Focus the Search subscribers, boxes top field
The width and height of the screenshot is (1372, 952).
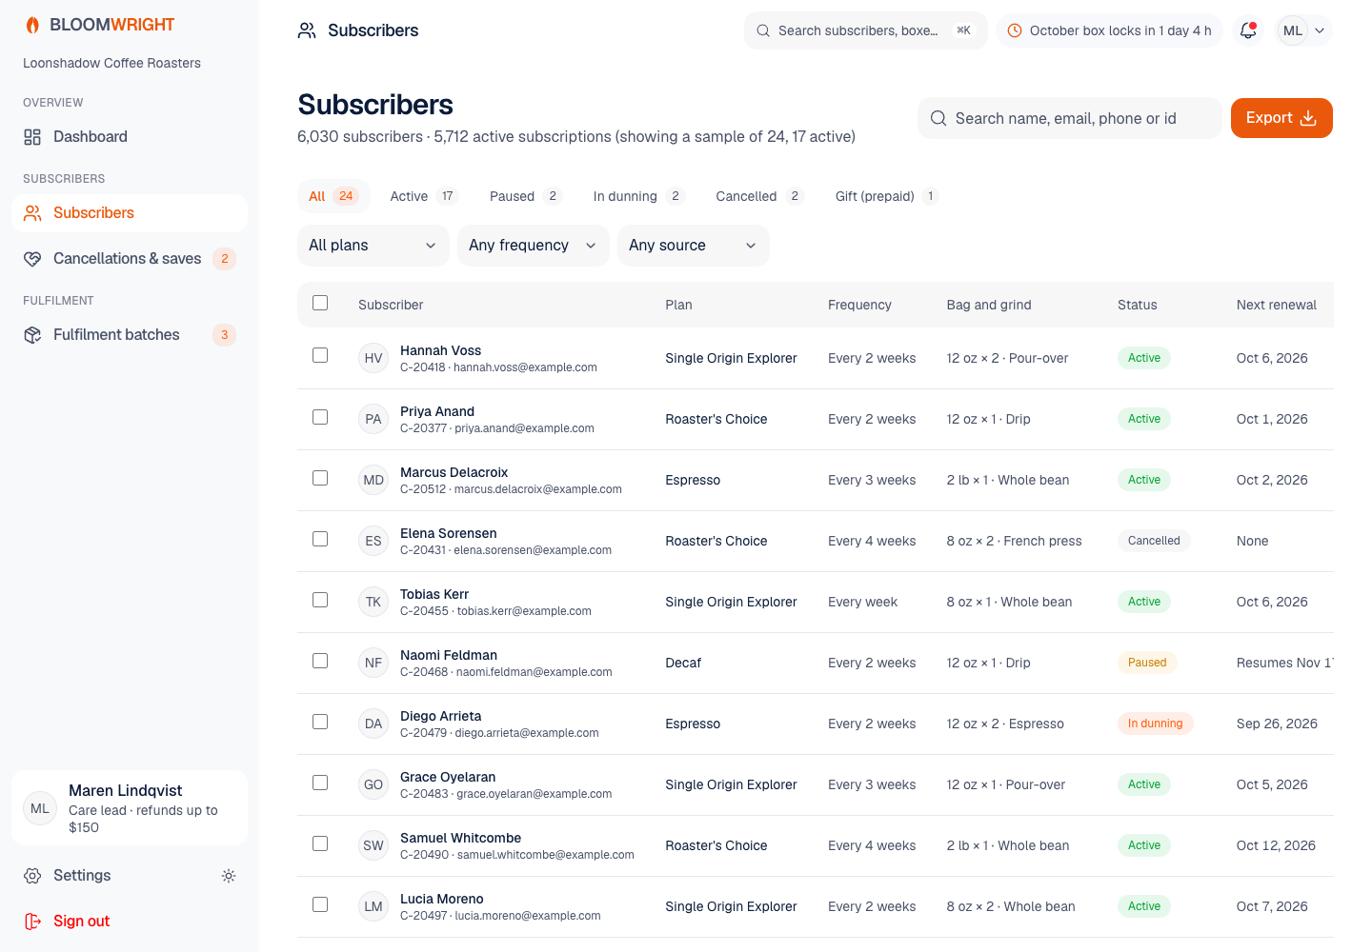point(865,30)
